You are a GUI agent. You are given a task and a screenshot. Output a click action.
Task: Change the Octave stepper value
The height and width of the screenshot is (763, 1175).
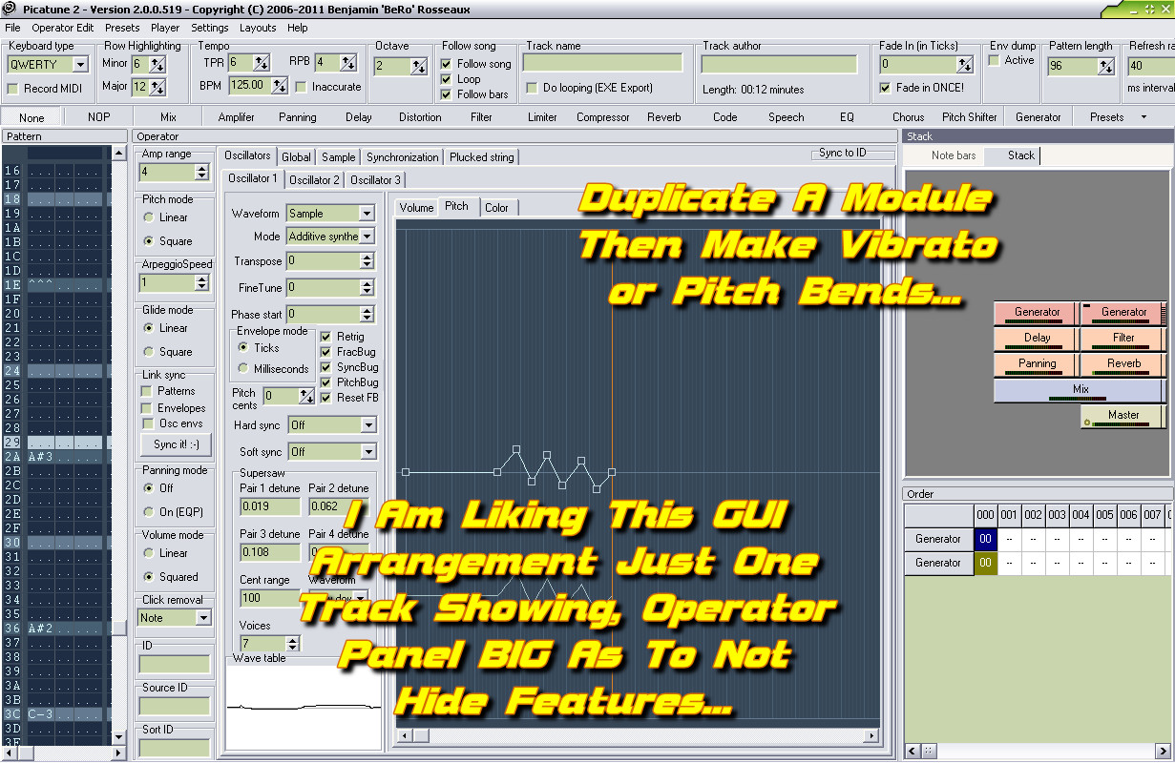click(x=418, y=66)
